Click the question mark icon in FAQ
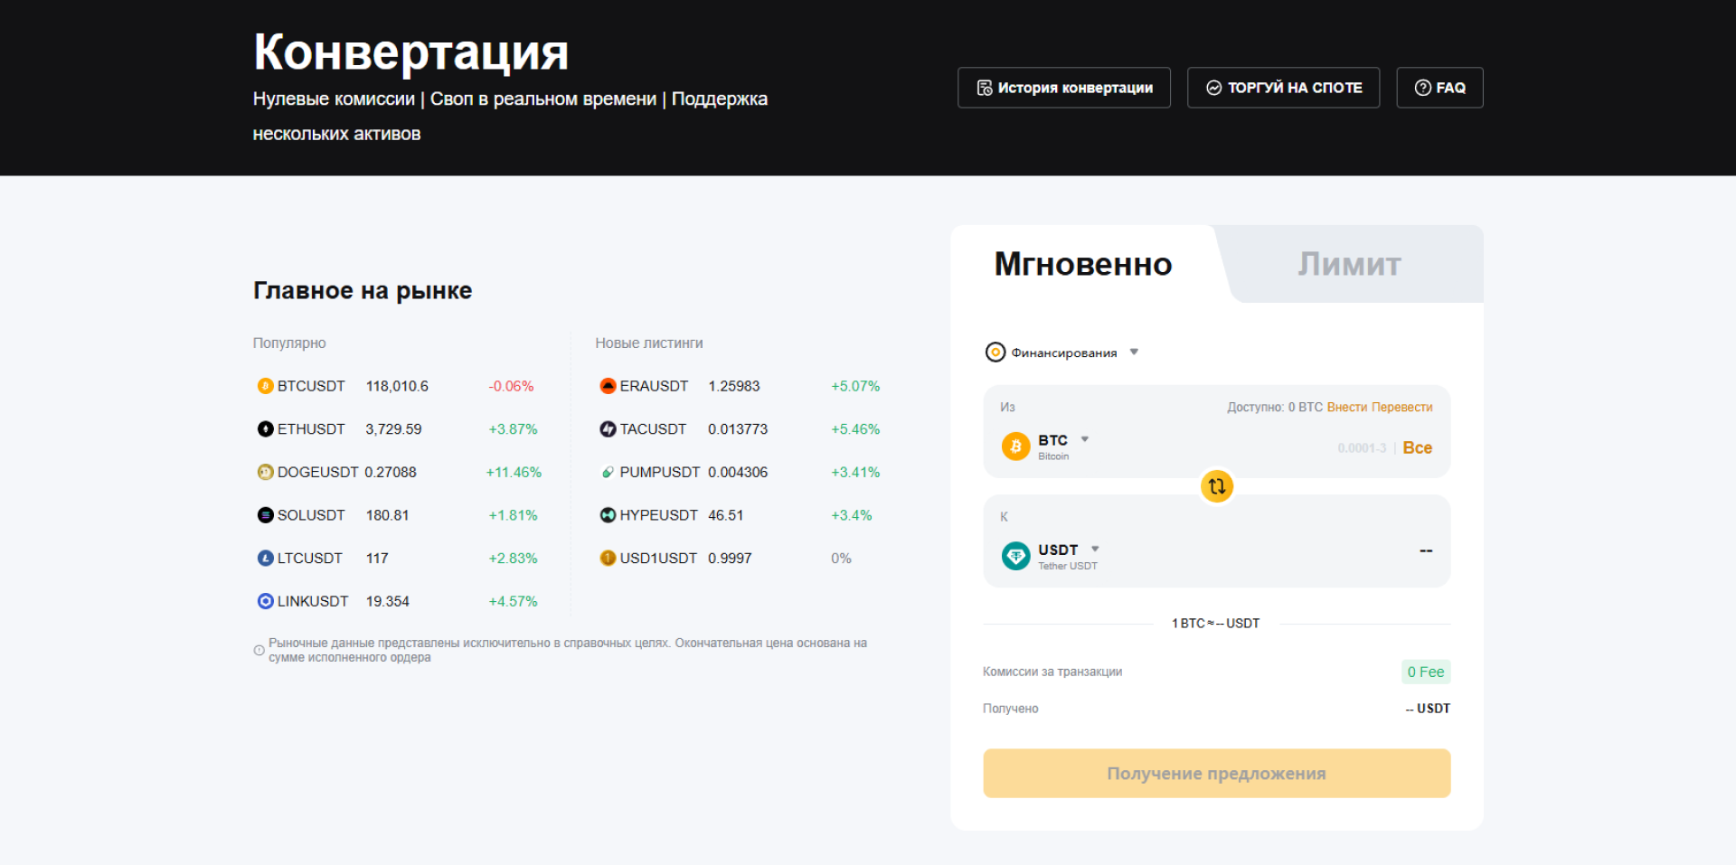 (1422, 88)
